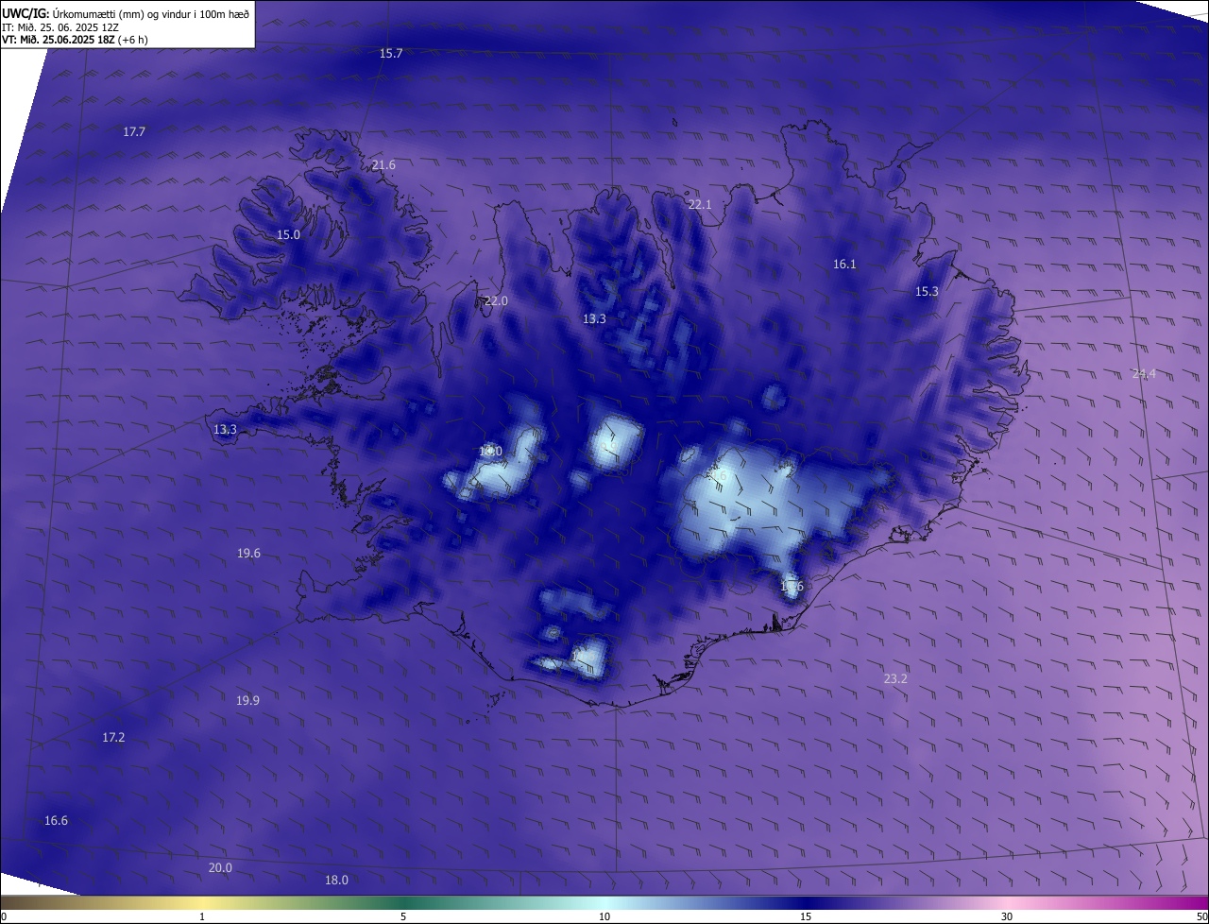Viewport: 1209px width, 924px height.
Task: Click the 20.0 value label
Action: coord(220,868)
